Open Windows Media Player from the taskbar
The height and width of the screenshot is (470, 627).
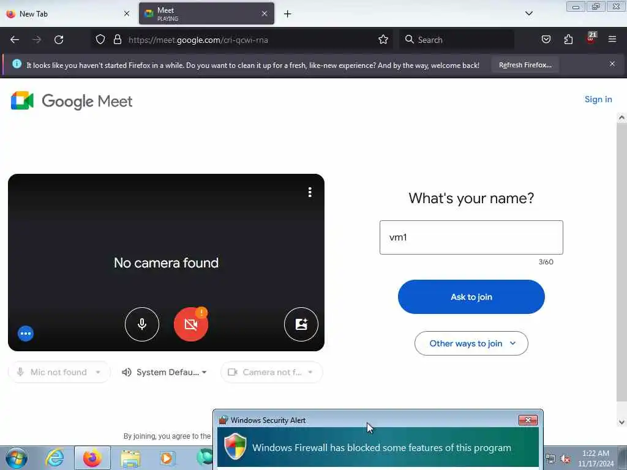[167, 458]
